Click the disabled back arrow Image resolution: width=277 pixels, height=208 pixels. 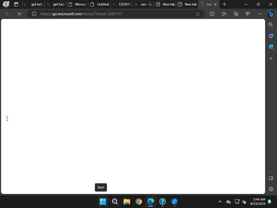(7, 14)
